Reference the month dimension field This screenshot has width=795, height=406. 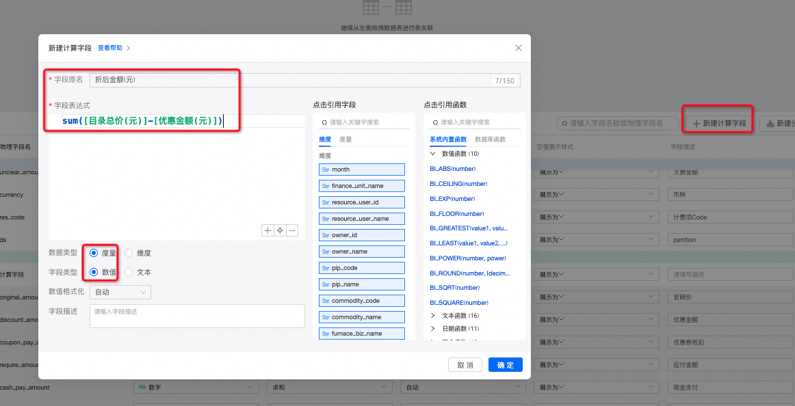(361, 170)
